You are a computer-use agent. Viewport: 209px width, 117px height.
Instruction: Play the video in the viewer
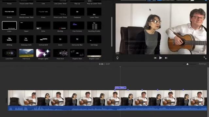161,58
